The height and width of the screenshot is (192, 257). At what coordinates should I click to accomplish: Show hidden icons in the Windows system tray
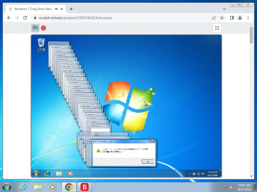pos(219,187)
